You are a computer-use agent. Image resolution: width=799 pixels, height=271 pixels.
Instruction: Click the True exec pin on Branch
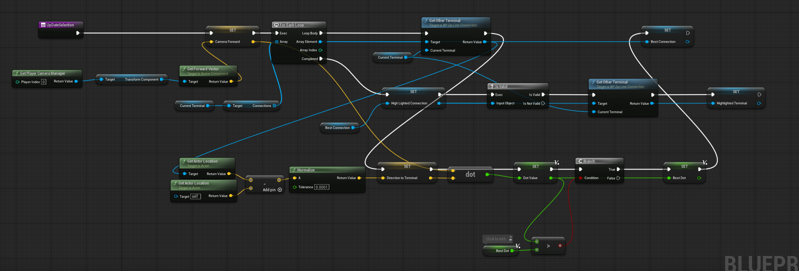tap(618, 169)
